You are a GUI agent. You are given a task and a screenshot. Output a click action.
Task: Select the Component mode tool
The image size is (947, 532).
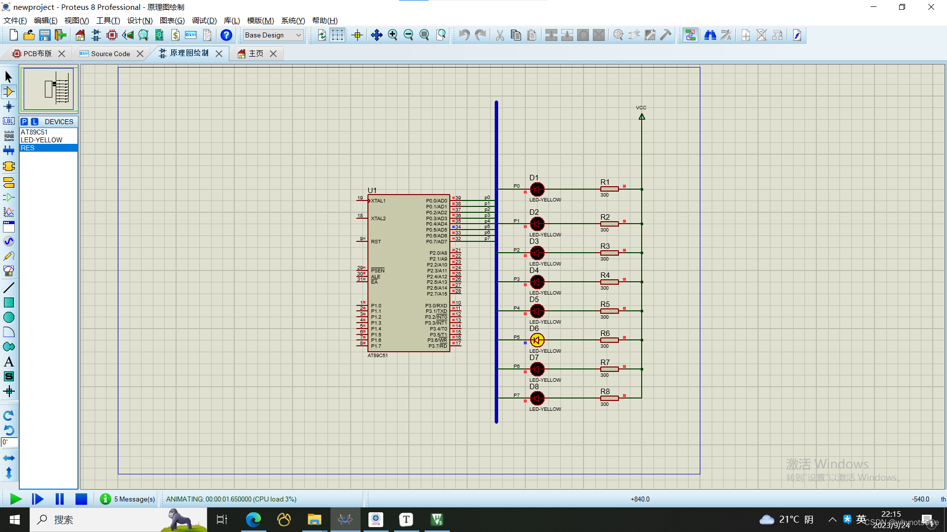(x=8, y=92)
